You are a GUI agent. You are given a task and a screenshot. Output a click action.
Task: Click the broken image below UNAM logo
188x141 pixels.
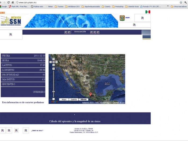(x=134, y=25)
